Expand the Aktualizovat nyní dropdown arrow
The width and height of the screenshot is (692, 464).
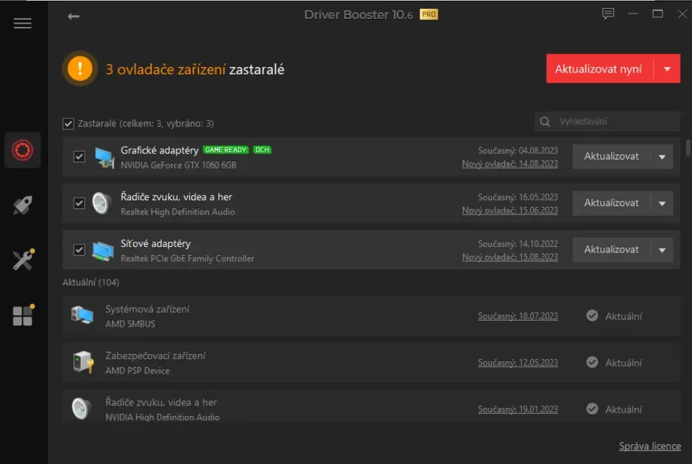pyautogui.click(x=667, y=69)
